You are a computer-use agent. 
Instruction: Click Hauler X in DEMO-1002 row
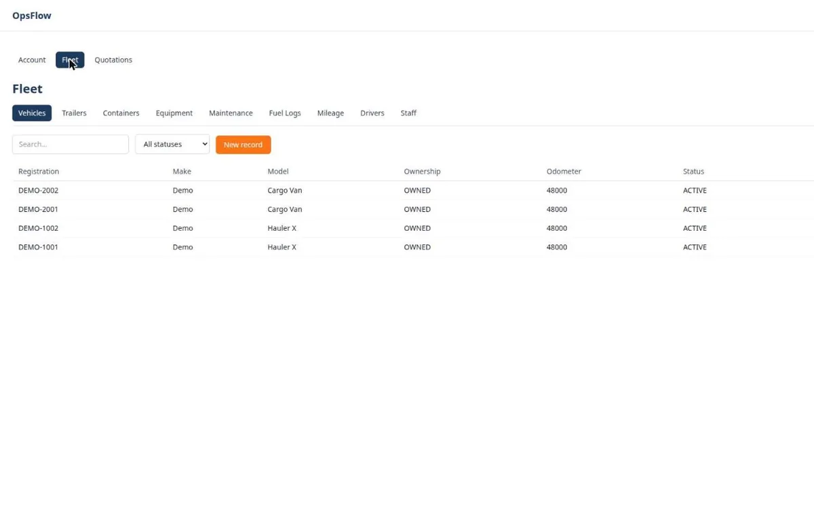[x=282, y=229]
